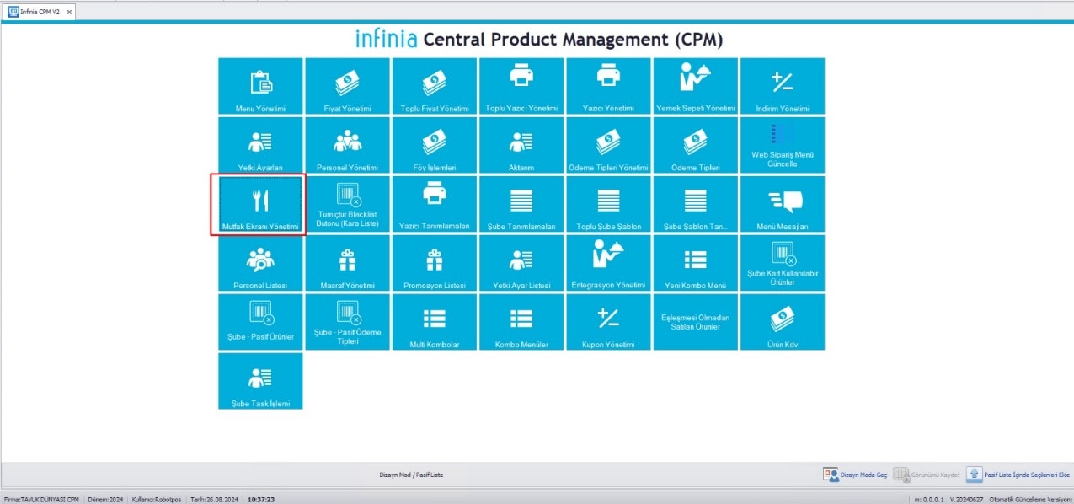Open the Yeni Kombo Menü tile
Viewport: 1074px width, 504px height.
(x=696, y=263)
